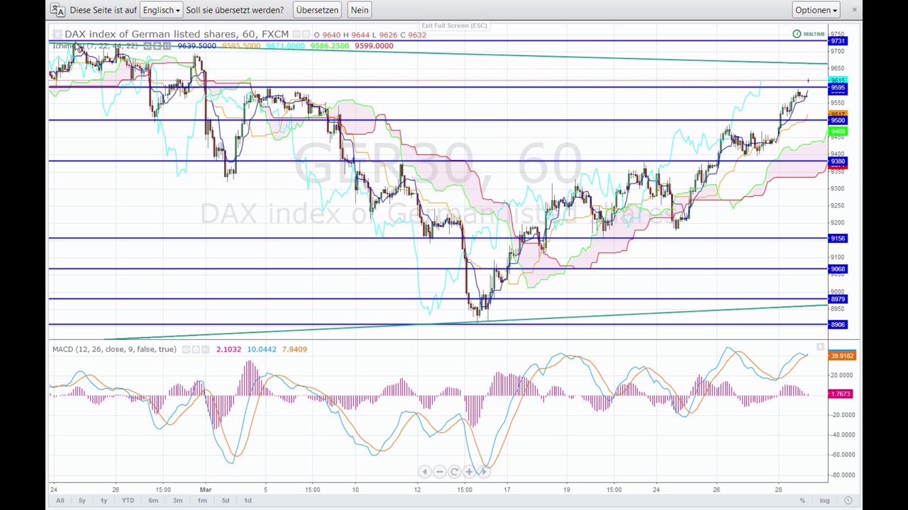The image size is (908, 510).
Task: Select the 5y time range
Action: tap(82, 501)
